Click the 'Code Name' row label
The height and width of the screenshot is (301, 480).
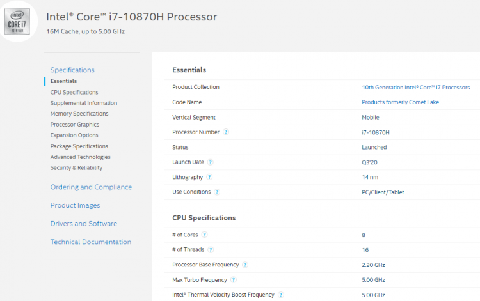pyautogui.click(x=187, y=102)
